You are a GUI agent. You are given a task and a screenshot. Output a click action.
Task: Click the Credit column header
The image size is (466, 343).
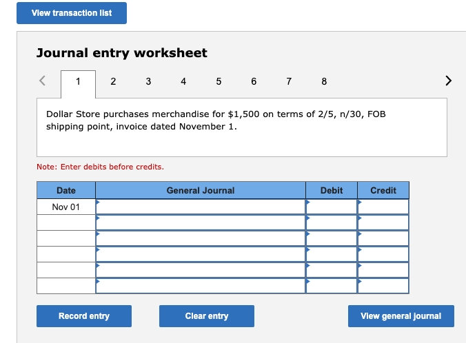(x=383, y=190)
